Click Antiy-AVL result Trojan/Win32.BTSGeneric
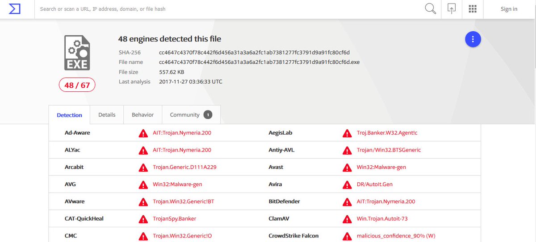Screen dimensions: 536x242 pyautogui.click(x=389, y=150)
